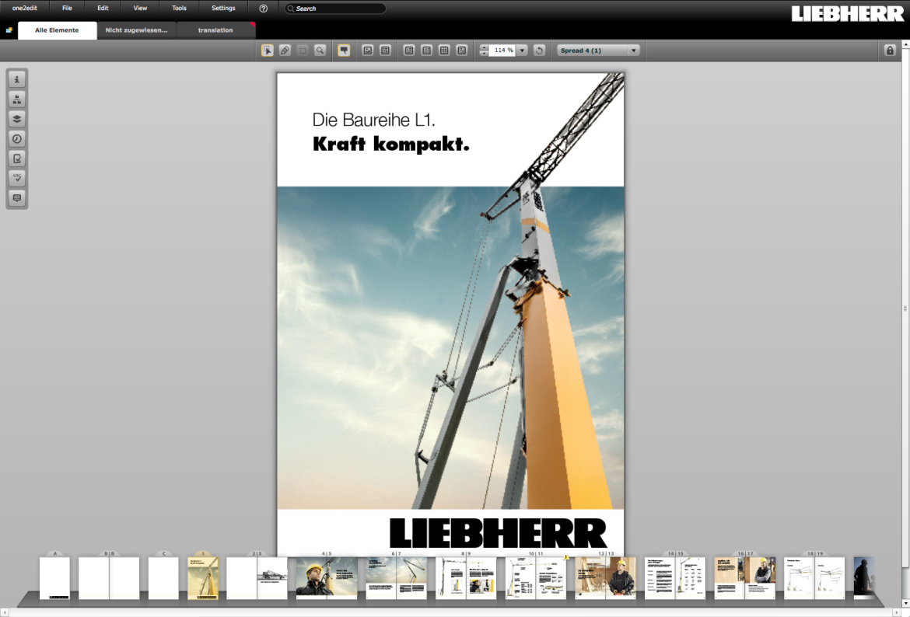The image size is (910, 617).
Task: Select the 6|7 spread thumbnail
Action: pos(397,577)
